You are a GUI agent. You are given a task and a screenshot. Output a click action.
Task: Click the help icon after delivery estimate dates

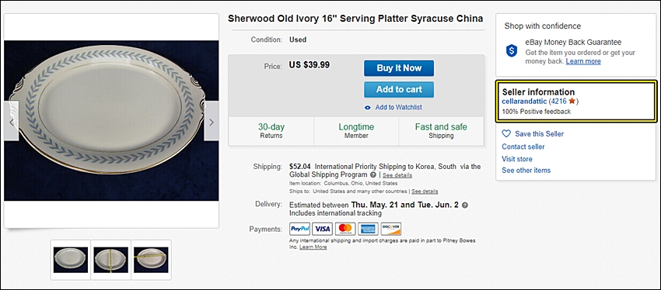coord(465,205)
